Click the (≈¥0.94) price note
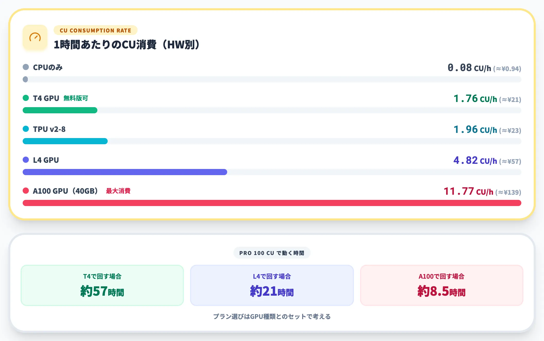The width and height of the screenshot is (544, 341). pos(507,69)
